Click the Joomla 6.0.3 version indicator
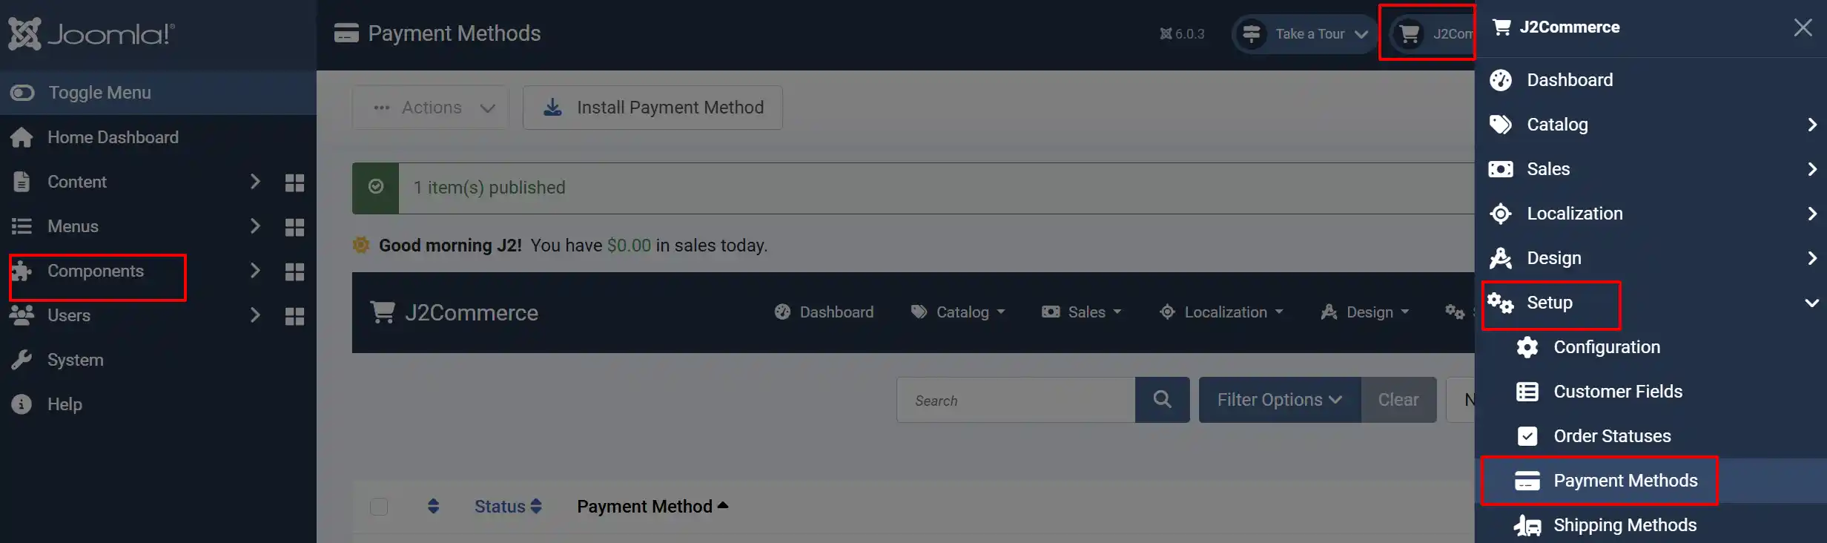This screenshot has width=1827, height=543. tap(1182, 34)
